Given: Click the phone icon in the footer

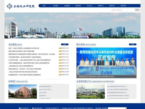Looking at the screenshot, I should 20,108.
